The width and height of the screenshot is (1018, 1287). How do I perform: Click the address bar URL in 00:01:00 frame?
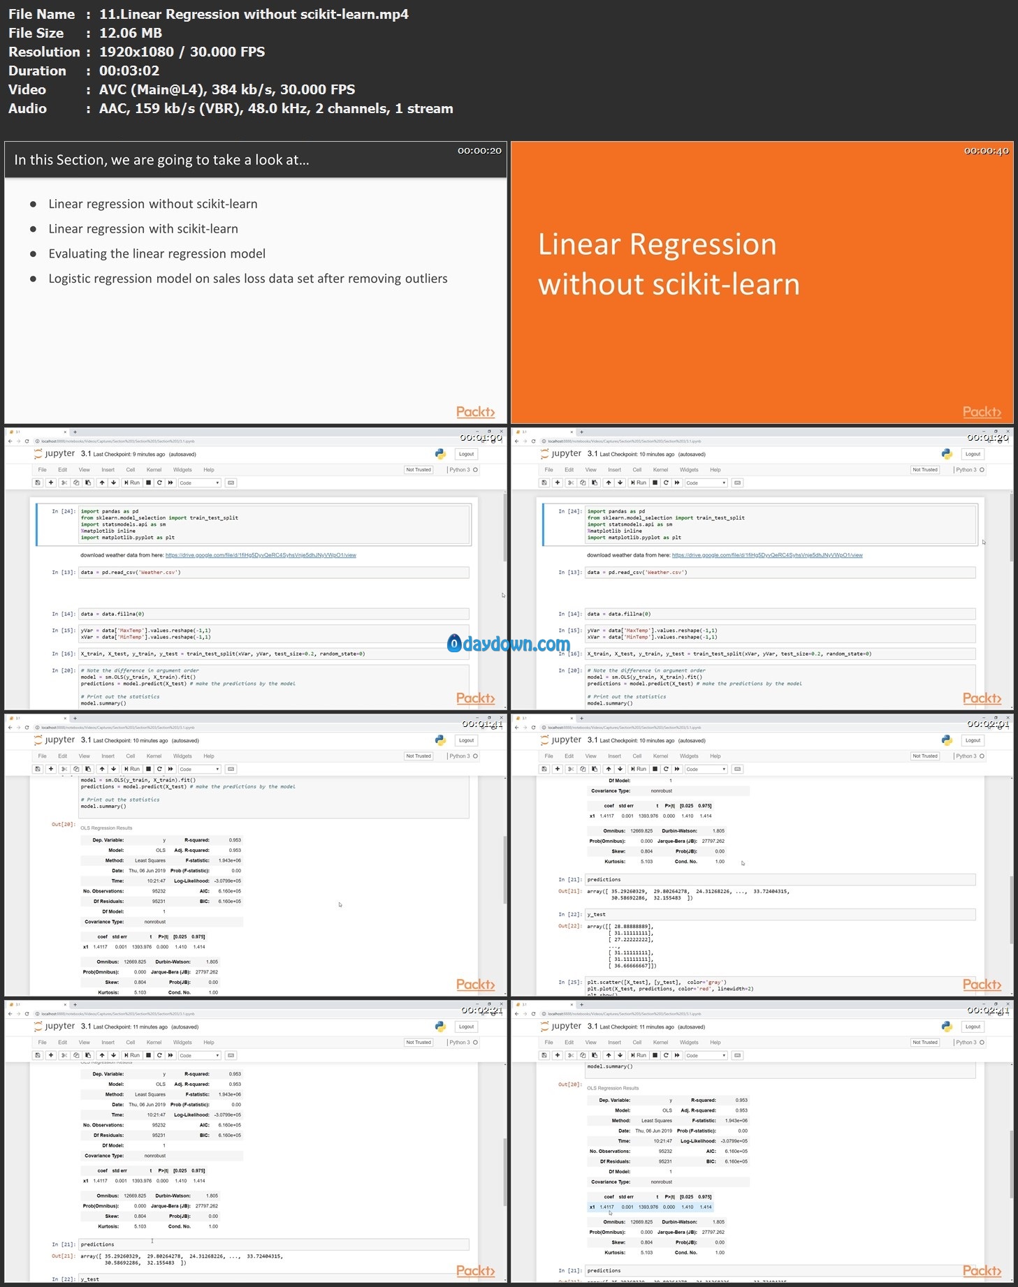[x=117, y=441]
